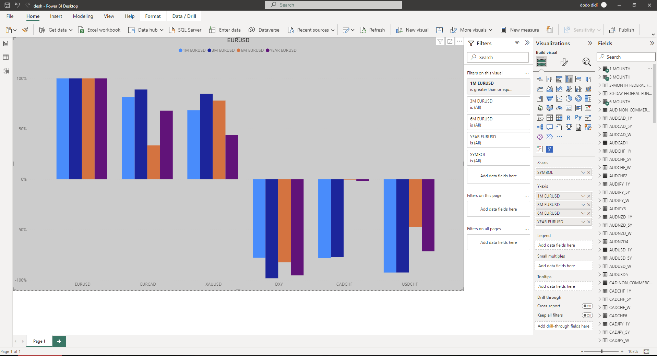The width and height of the screenshot is (657, 356).
Task: Select the Python visual icon
Action: 578,118
